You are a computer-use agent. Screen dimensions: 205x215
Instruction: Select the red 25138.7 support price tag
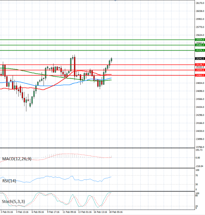click(x=200, y=64)
